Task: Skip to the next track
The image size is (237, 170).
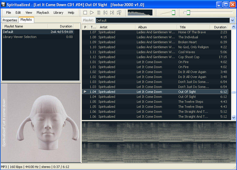Action: [112, 13]
